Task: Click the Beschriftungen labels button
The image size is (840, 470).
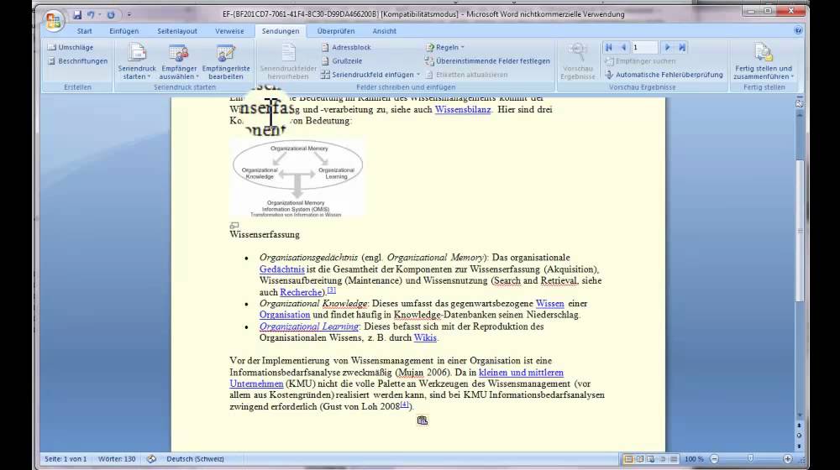Action: coord(77,61)
